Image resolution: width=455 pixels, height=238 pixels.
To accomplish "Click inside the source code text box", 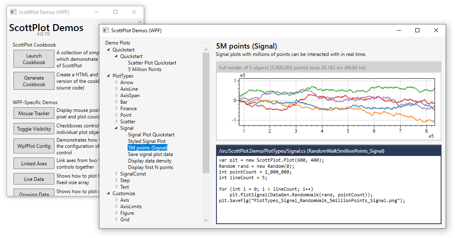I will point(329,190).
